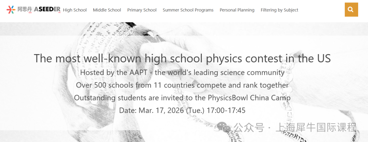
Task: Go to Summer School Programs
Action: tap(188, 10)
